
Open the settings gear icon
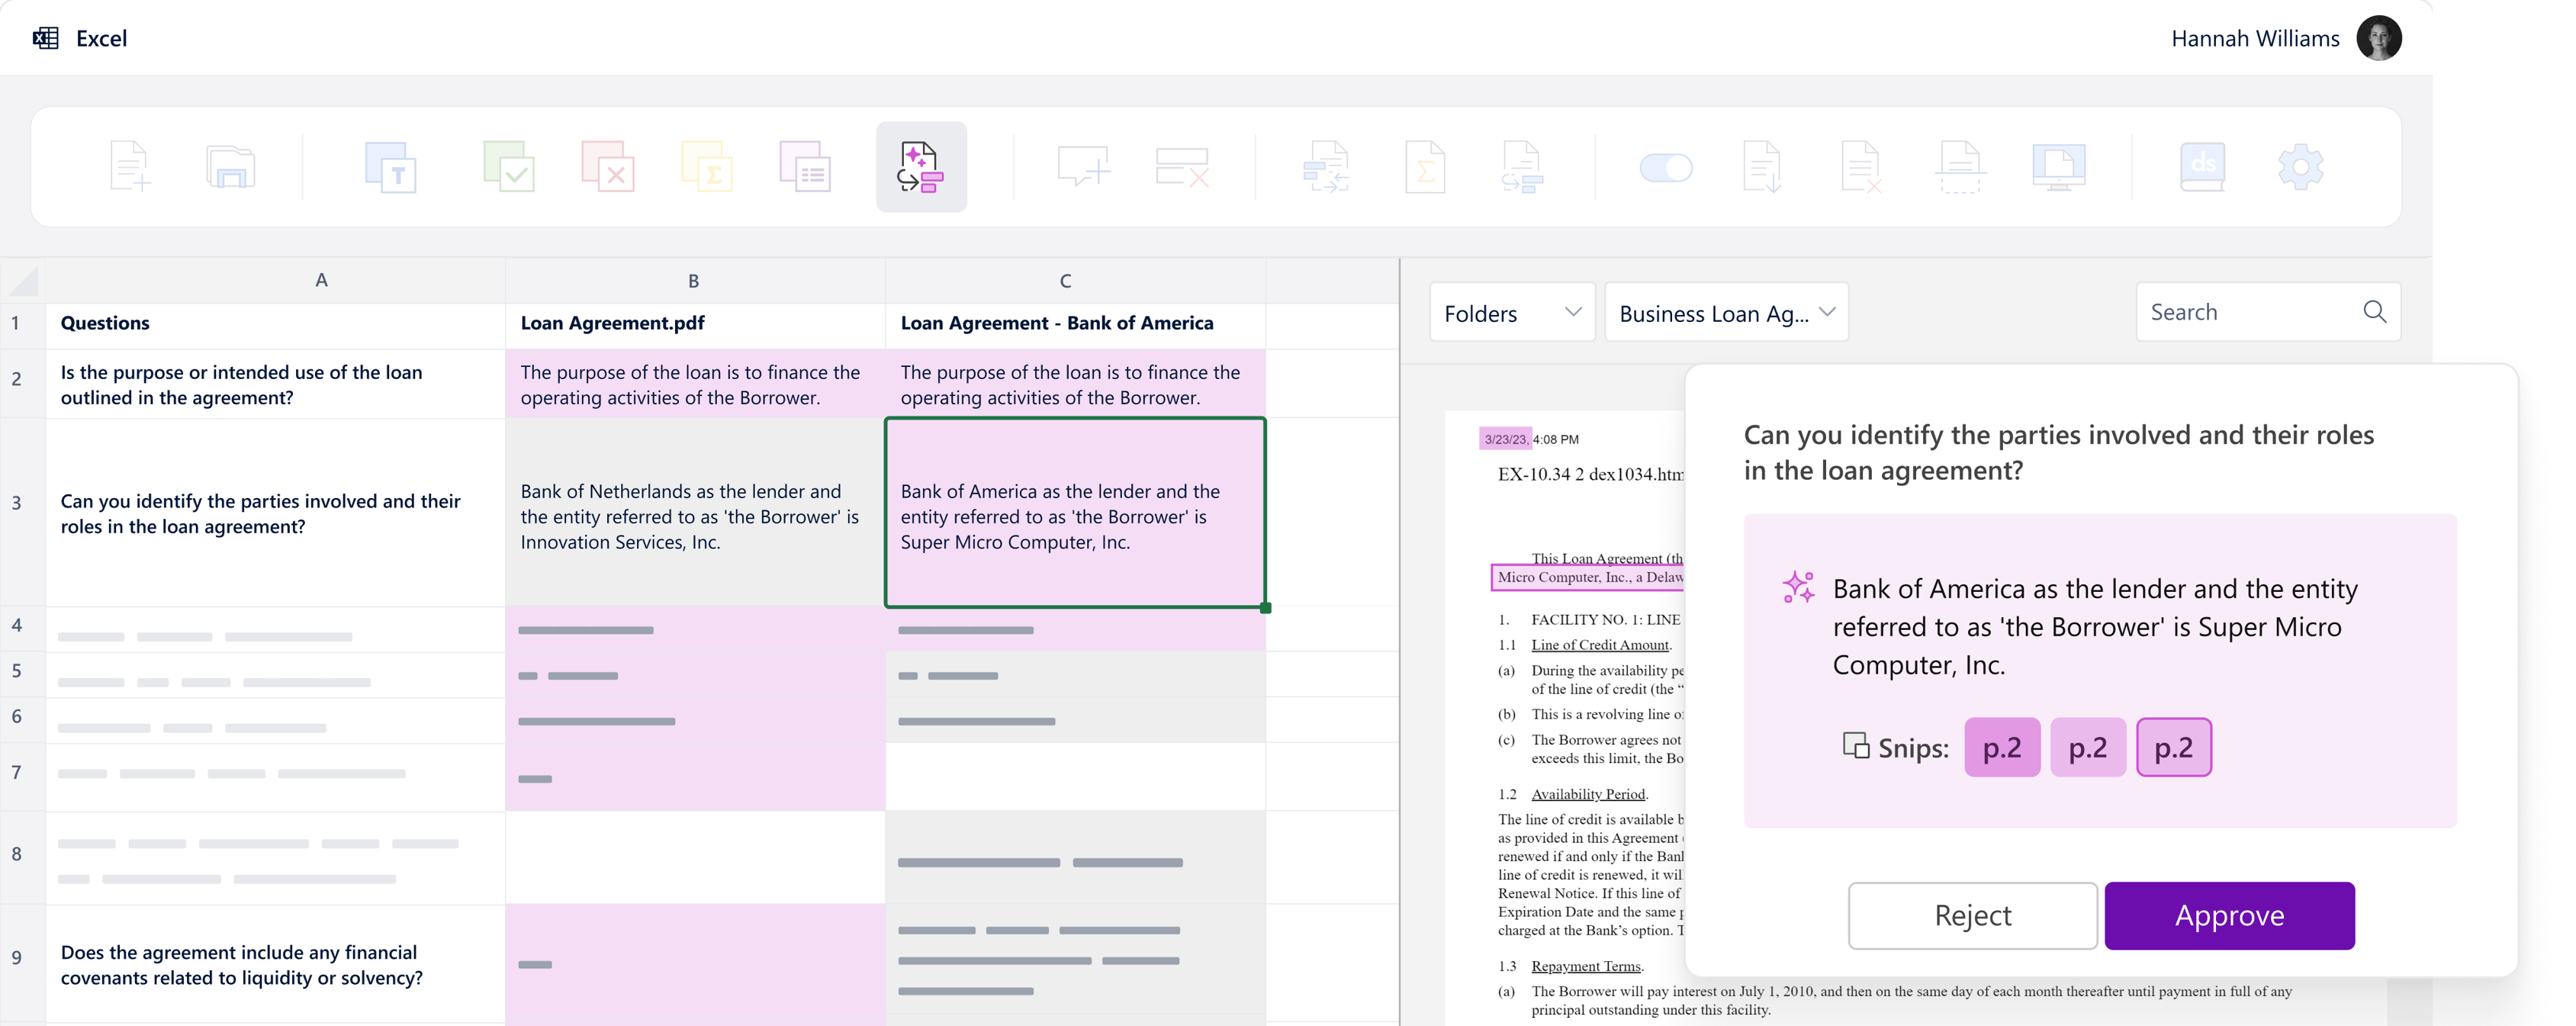pos(2300,166)
